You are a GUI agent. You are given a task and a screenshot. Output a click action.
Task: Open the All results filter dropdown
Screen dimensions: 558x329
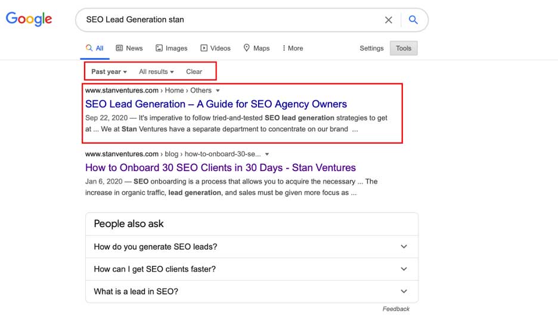tap(156, 72)
